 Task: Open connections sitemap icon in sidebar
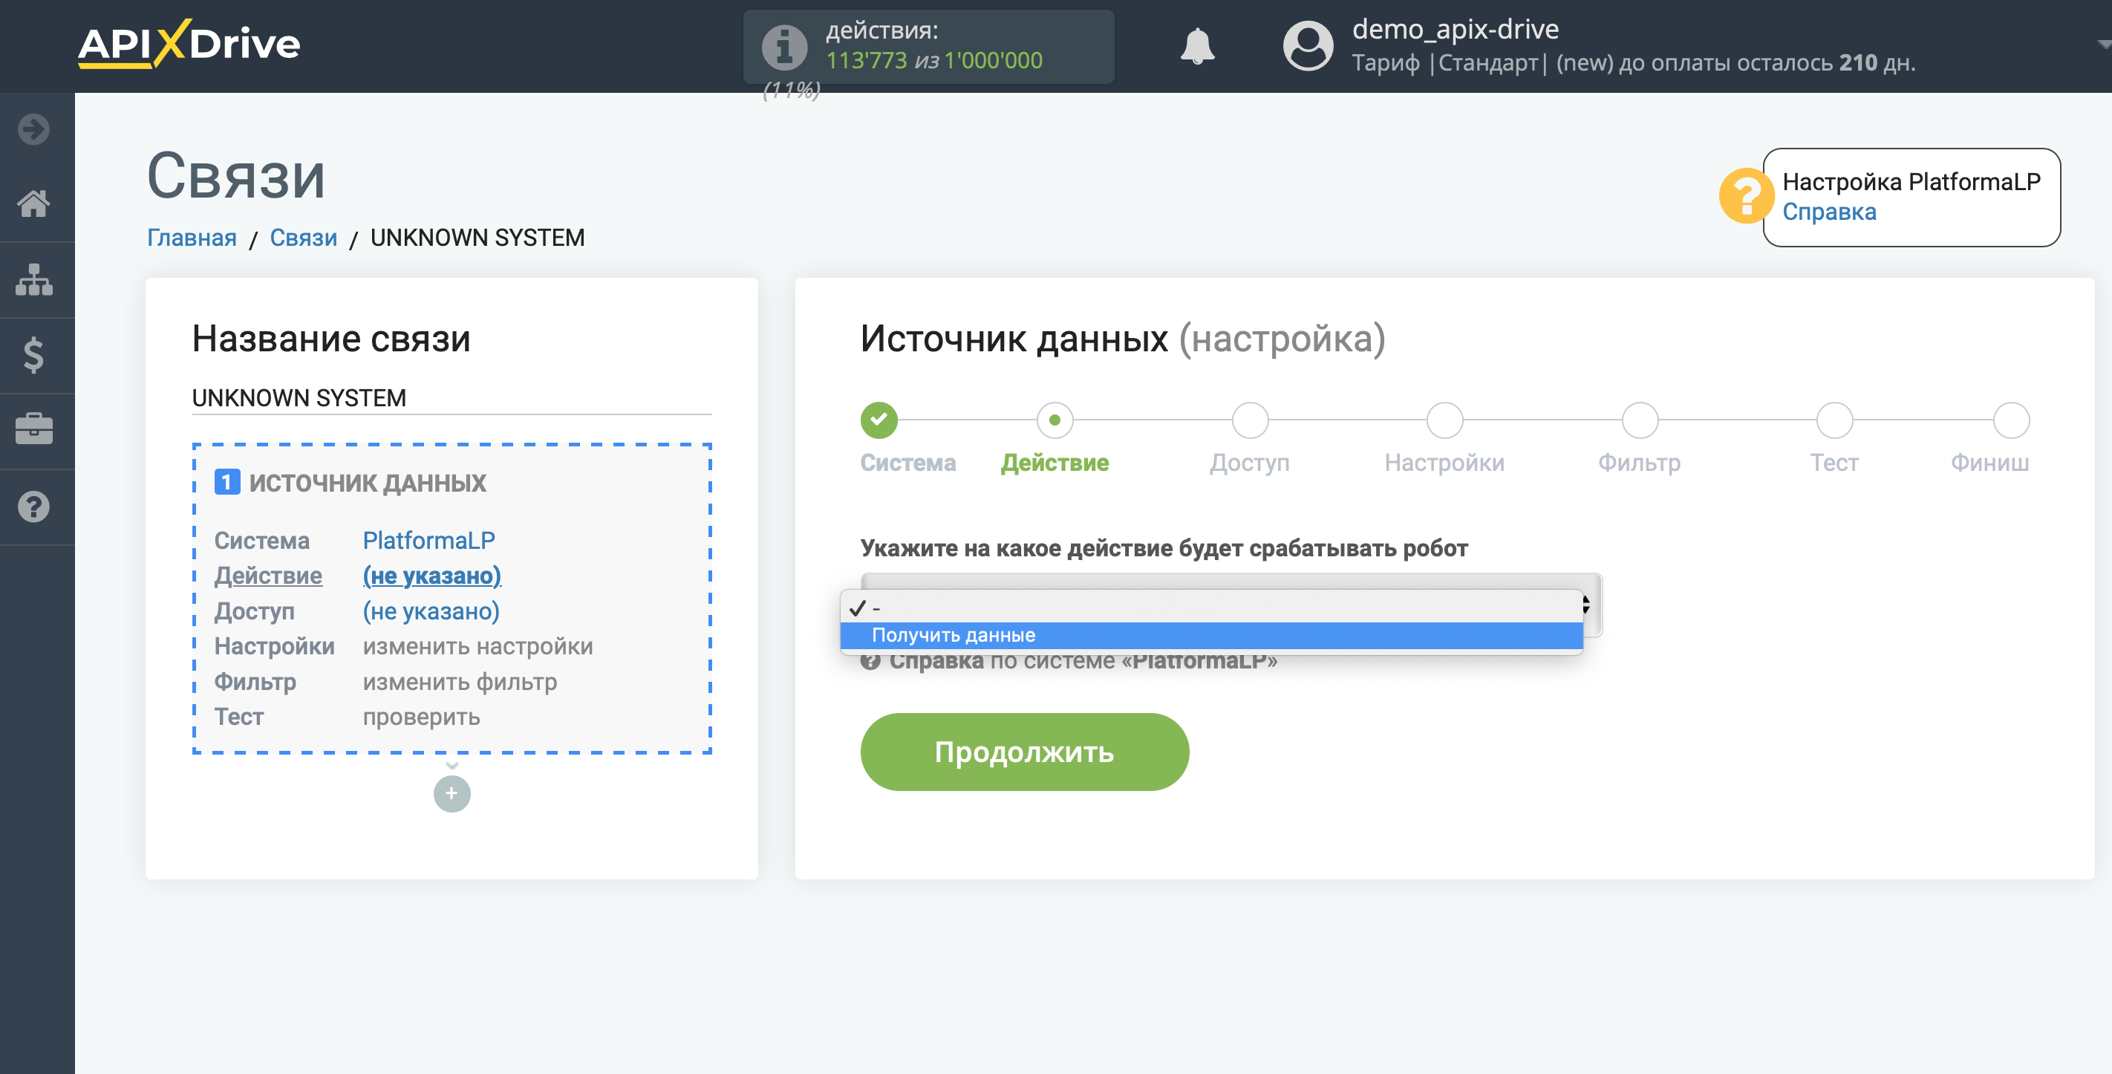[33, 279]
